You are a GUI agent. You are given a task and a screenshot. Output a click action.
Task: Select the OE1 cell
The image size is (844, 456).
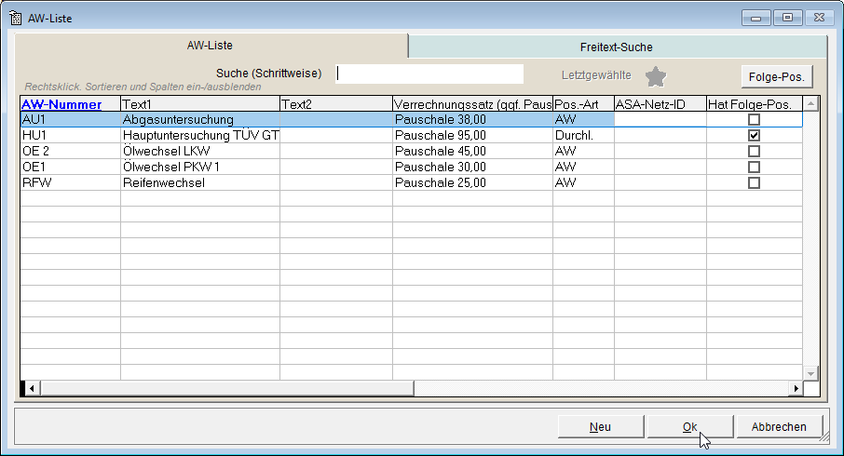[71, 167]
